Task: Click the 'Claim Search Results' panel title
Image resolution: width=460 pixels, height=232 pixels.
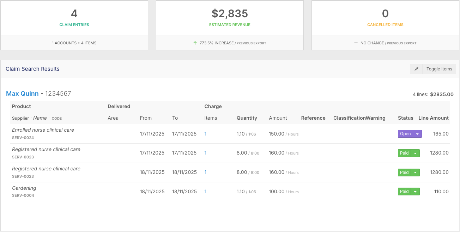Action: point(32,69)
